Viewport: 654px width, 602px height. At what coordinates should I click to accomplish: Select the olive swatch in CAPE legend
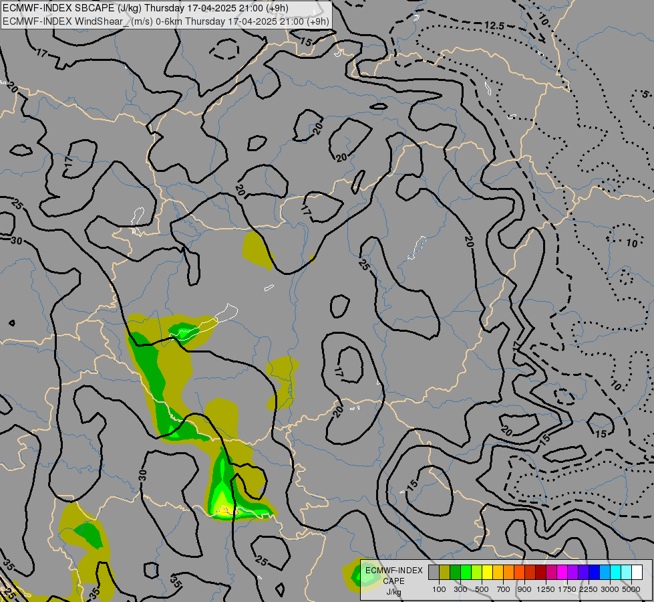pyautogui.click(x=445, y=573)
